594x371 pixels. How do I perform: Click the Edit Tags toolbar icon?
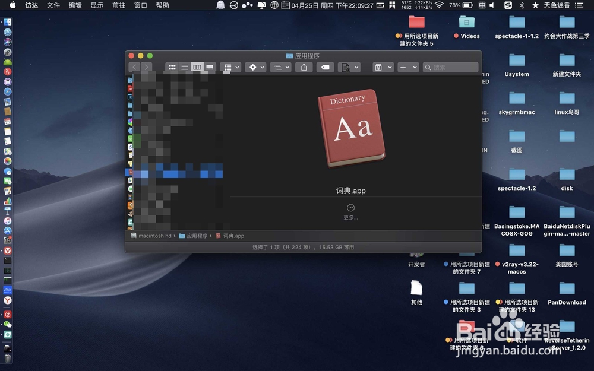pos(325,68)
